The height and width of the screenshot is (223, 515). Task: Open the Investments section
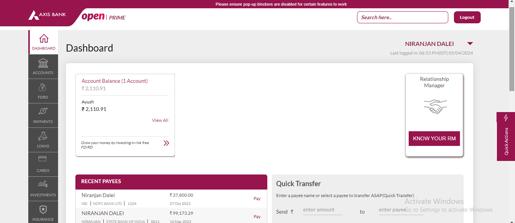43,188
